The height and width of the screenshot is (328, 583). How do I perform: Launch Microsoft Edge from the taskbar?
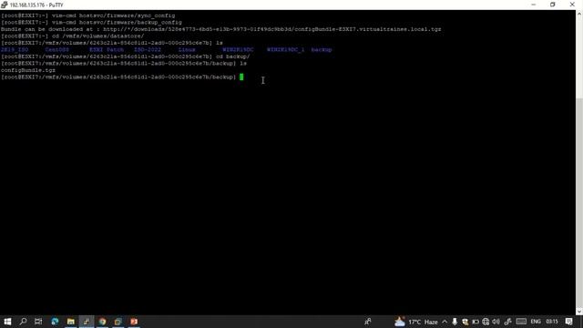point(55,322)
